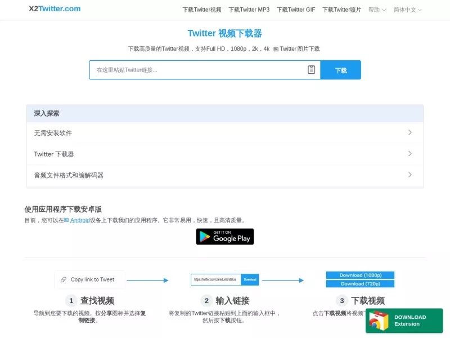Click the 下载视频 step title
The height and width of the screenshot is (338, 450).
pos(368,301)
